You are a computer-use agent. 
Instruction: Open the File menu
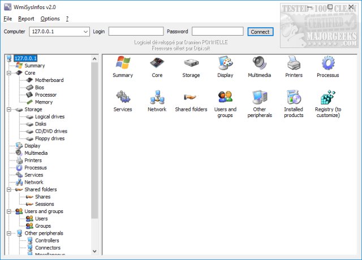coord(7,19)
